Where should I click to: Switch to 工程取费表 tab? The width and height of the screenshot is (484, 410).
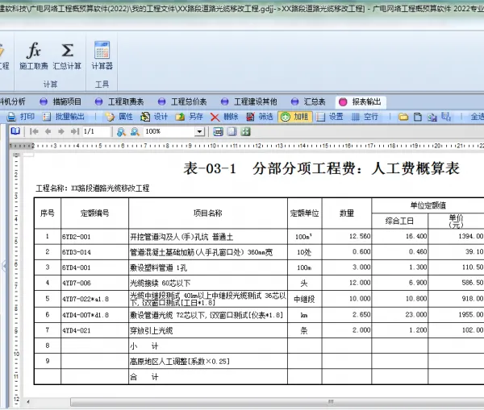point(119,101)
